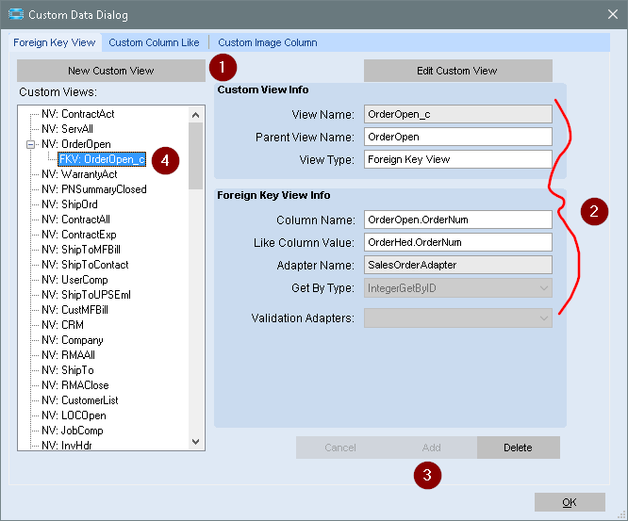The image size is (628, 521).
Task: Select NV: RMAAll in the tree
Action: 68,355
